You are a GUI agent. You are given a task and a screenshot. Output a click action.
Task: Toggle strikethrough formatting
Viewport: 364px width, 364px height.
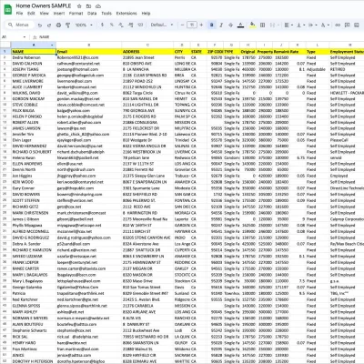(230, 25)
